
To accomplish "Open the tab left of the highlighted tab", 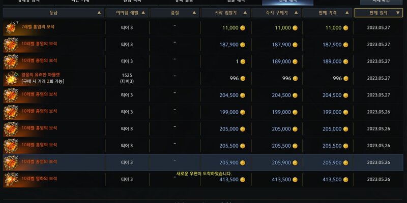I will [236, 3].
